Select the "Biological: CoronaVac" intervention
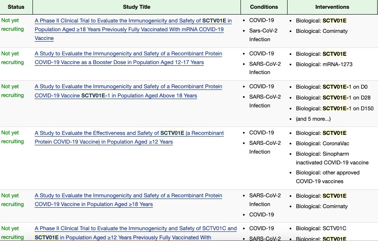This screenshot has height=241, width=378. [323, 144]
